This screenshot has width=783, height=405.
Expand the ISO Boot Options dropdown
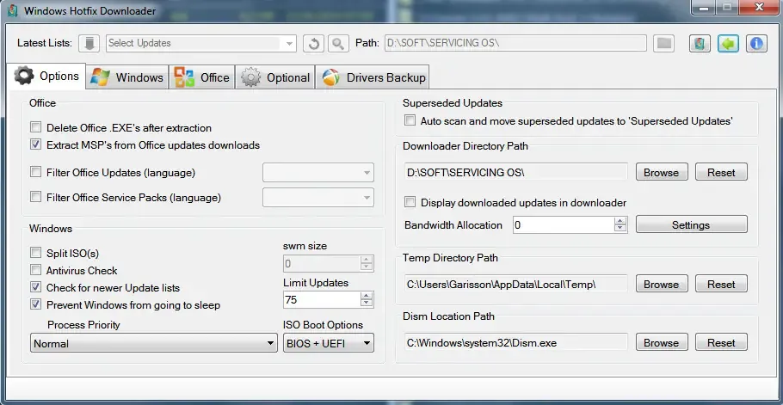tap(328, 343)
